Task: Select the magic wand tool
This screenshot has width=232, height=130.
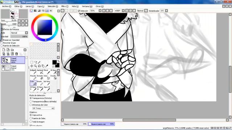Action: click(x=39, y=62)
